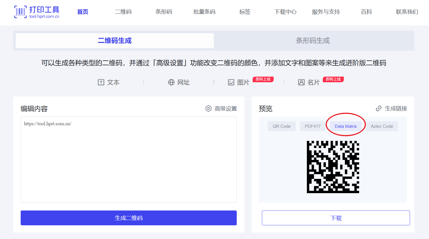
Task: Select the 文本 text type icon
Action: pyautogui.click(x=101, y=82)
